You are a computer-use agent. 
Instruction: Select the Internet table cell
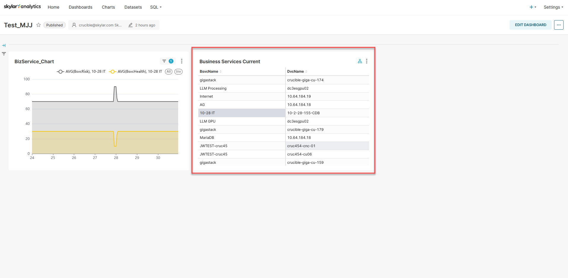coord(242,96)
